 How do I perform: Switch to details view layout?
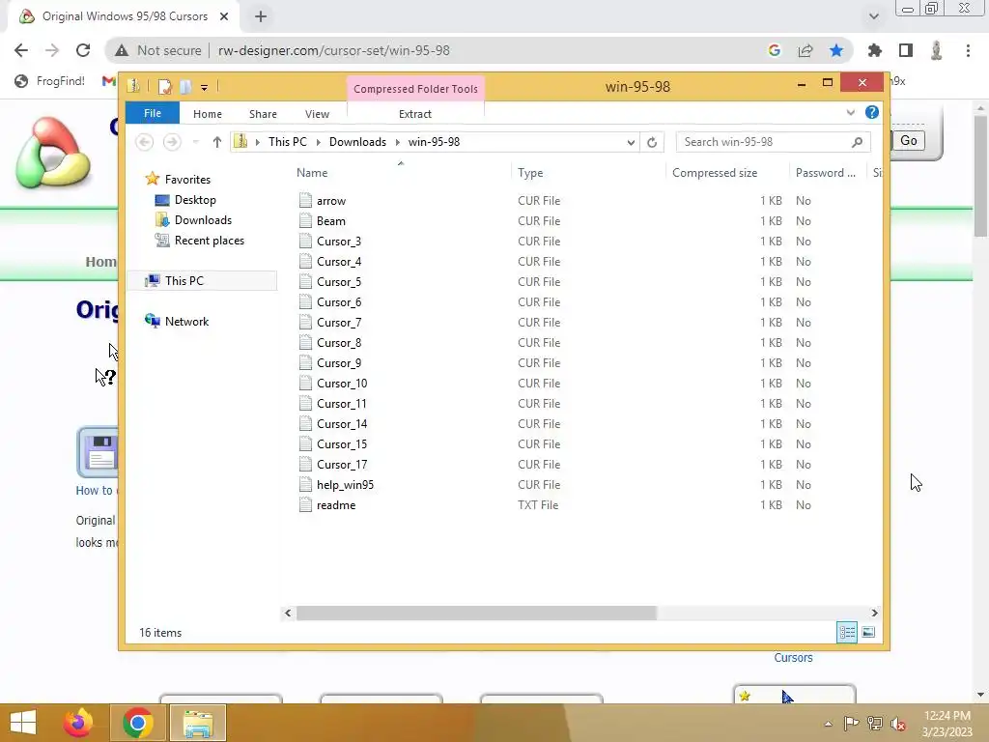pos(846,632)
